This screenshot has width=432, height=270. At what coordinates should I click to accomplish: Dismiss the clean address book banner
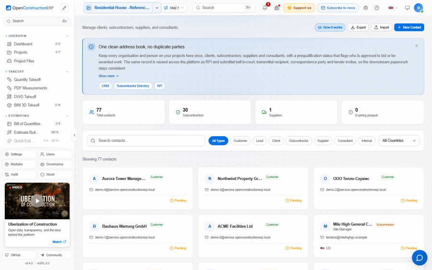coord(416,46)
